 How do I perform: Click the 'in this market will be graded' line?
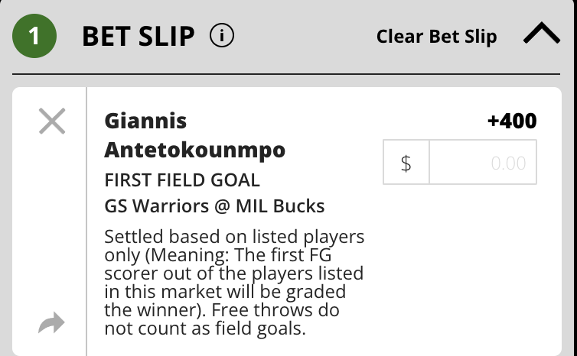tap(225, 292)
